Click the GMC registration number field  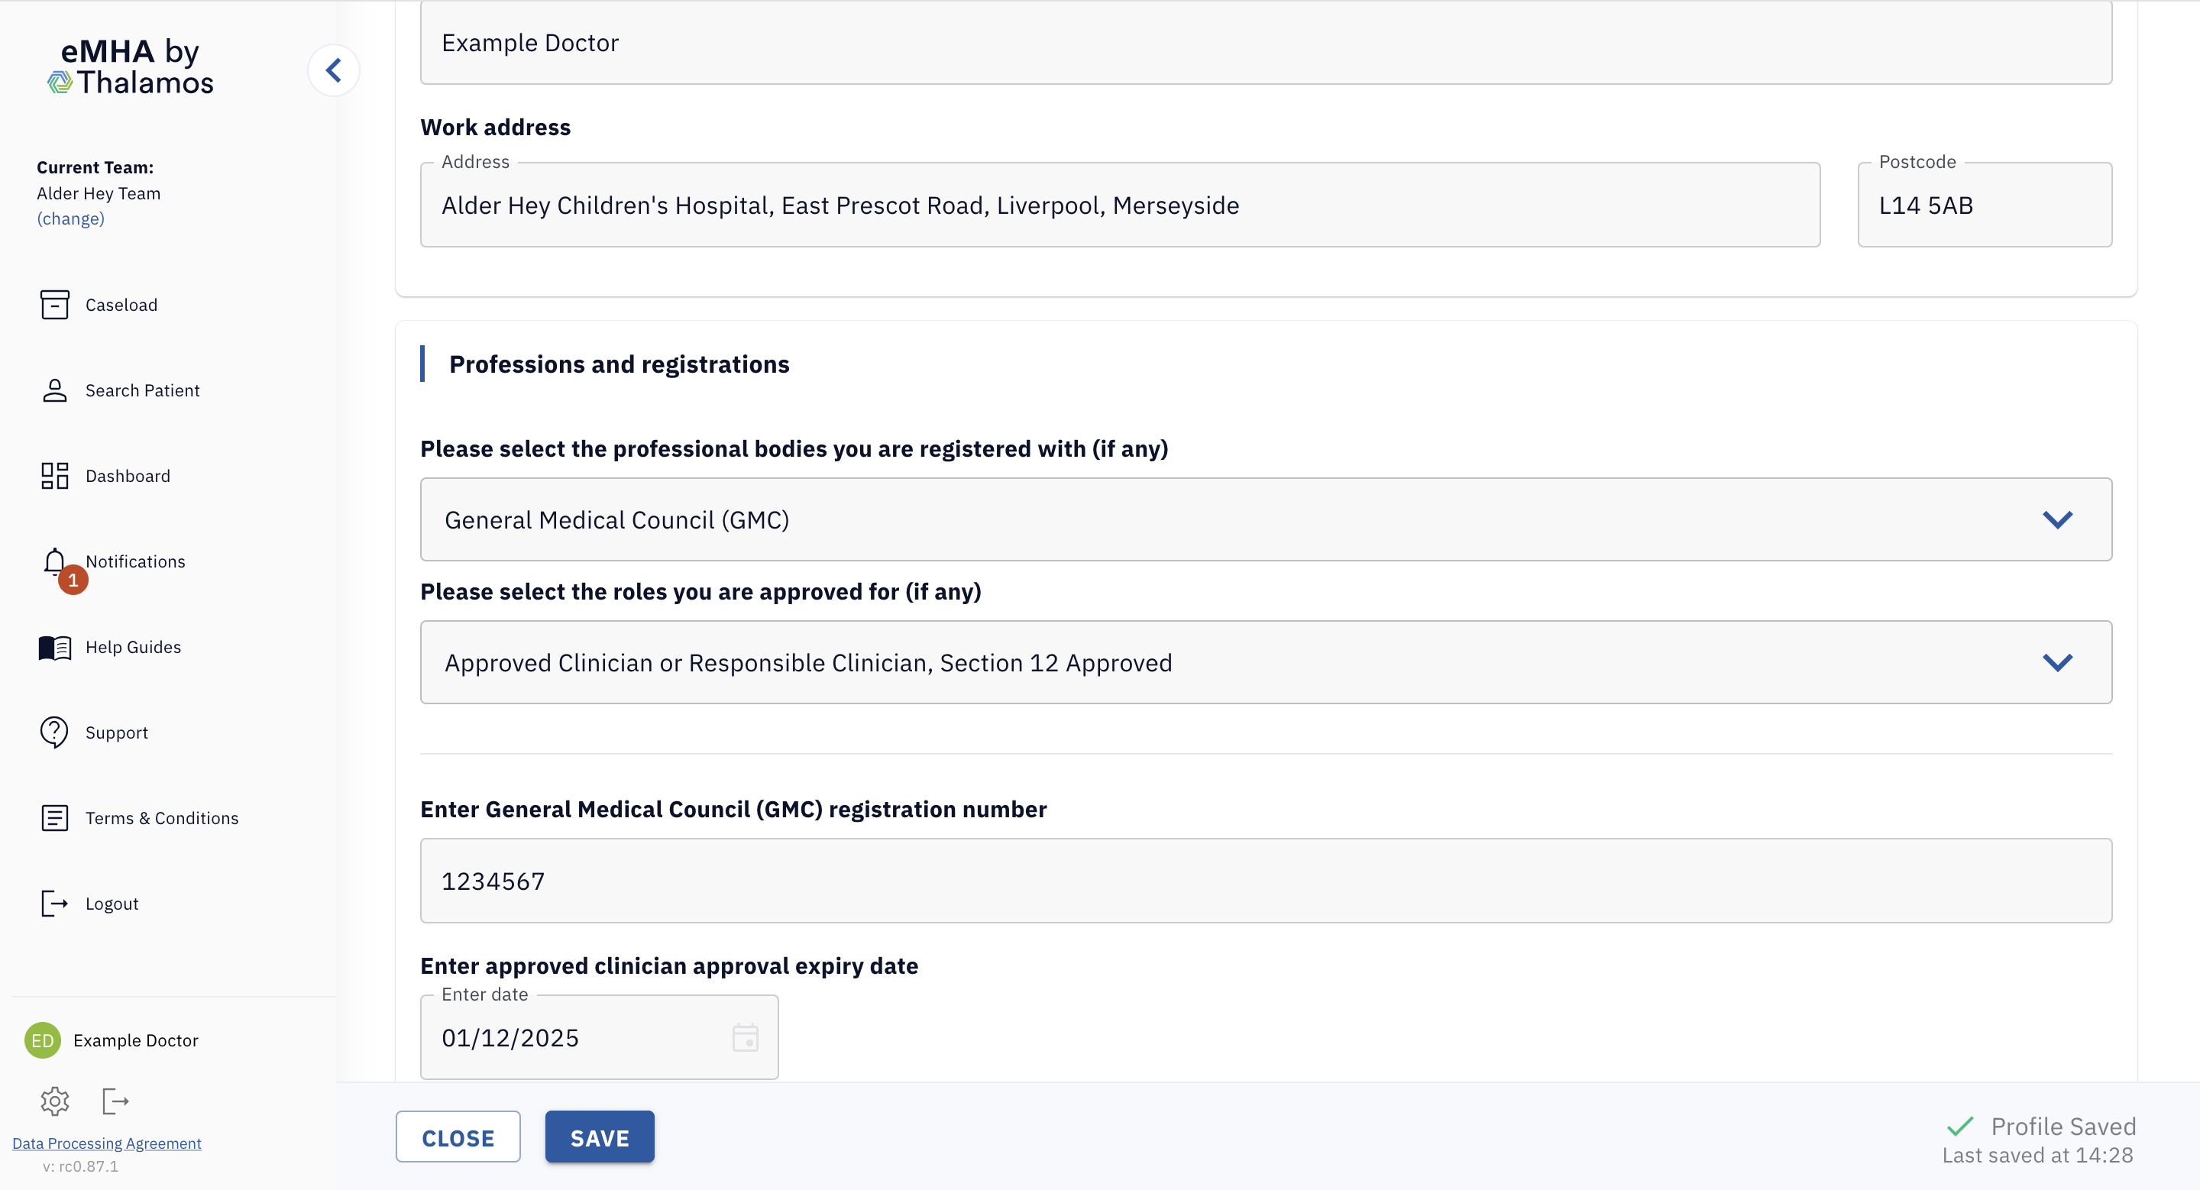click(1266, 881)
